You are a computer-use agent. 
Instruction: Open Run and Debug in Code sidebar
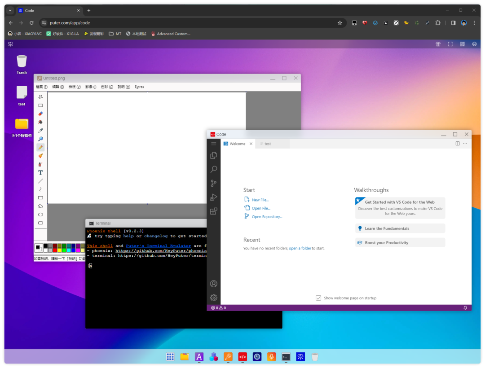pos(214,197)
